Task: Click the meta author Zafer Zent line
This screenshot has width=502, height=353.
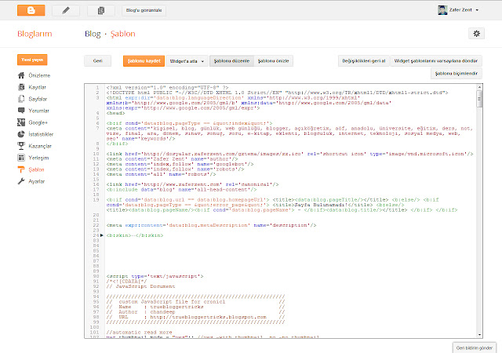Action: pyautogui.click(x=172, y=159)
